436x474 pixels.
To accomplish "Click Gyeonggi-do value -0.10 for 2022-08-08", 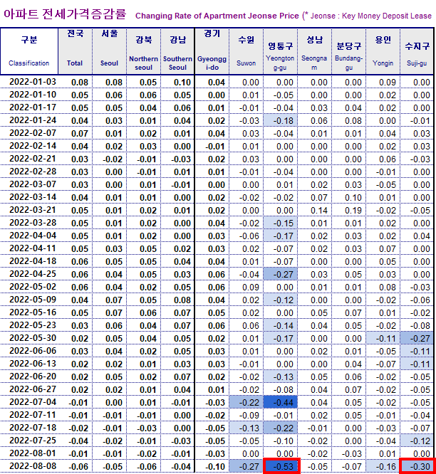I will tap(212, 466).
